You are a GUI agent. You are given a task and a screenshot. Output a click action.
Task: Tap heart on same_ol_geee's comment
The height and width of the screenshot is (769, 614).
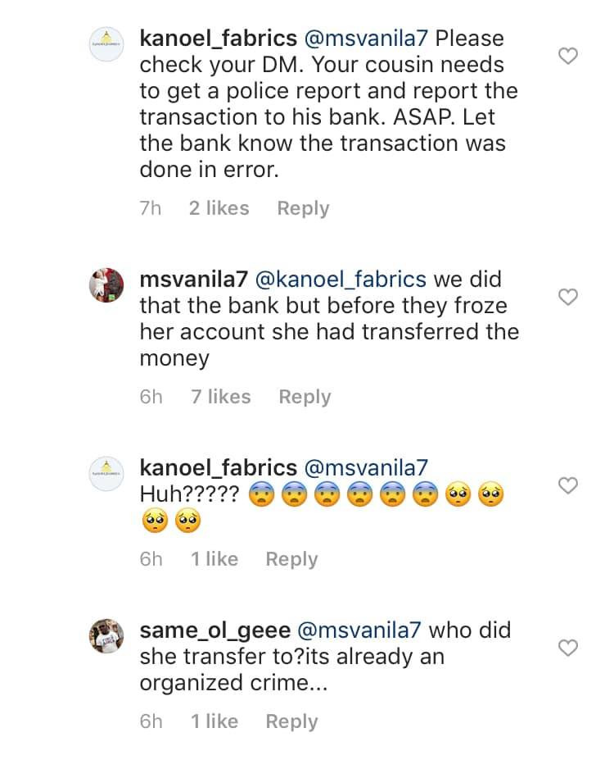pyautogui.click(x=567, y=648)
